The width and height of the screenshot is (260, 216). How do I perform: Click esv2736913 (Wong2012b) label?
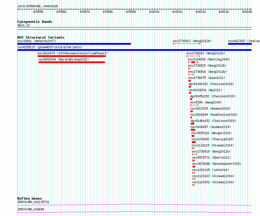coord(192,41)
